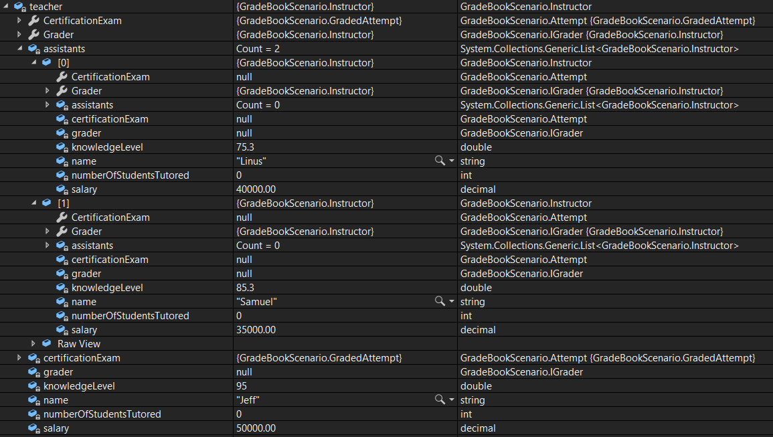Select GradedAttempt value of top-level CertificationExam
This screenshot has height=437, width=773.
click(x=319, y=21)
